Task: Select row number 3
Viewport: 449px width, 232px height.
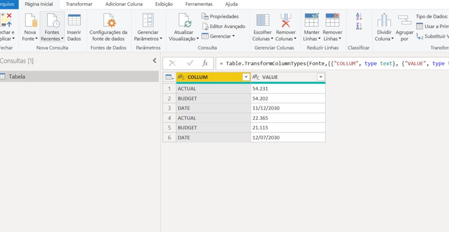Action: [169, 108]
